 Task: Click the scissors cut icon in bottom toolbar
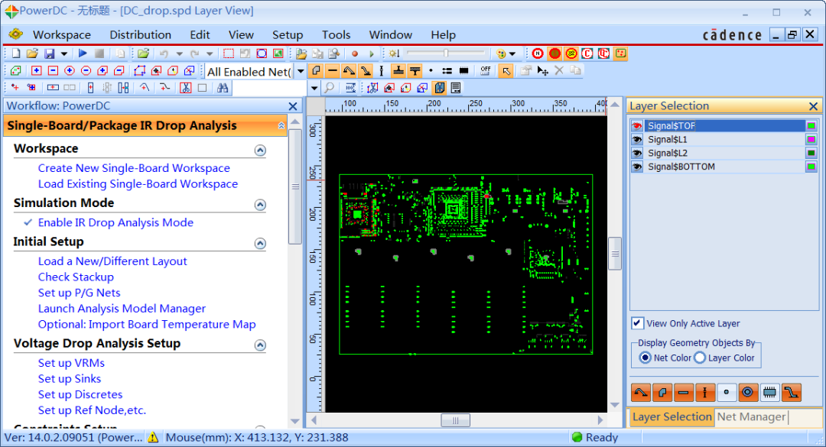coord(185,88)
